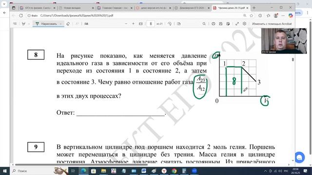Open the browser three-dots menu

click(283, 16)
